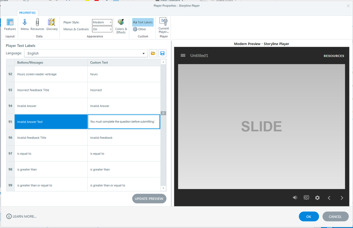Open the Current Player menu
Screen dimensions: 353x228
[x=164, y=26]
